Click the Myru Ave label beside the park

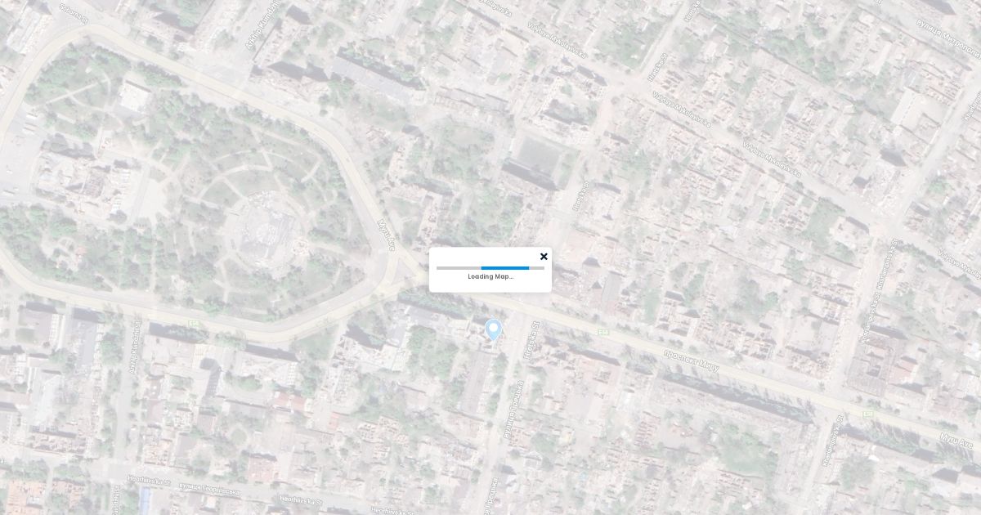(x=387, y=235)
